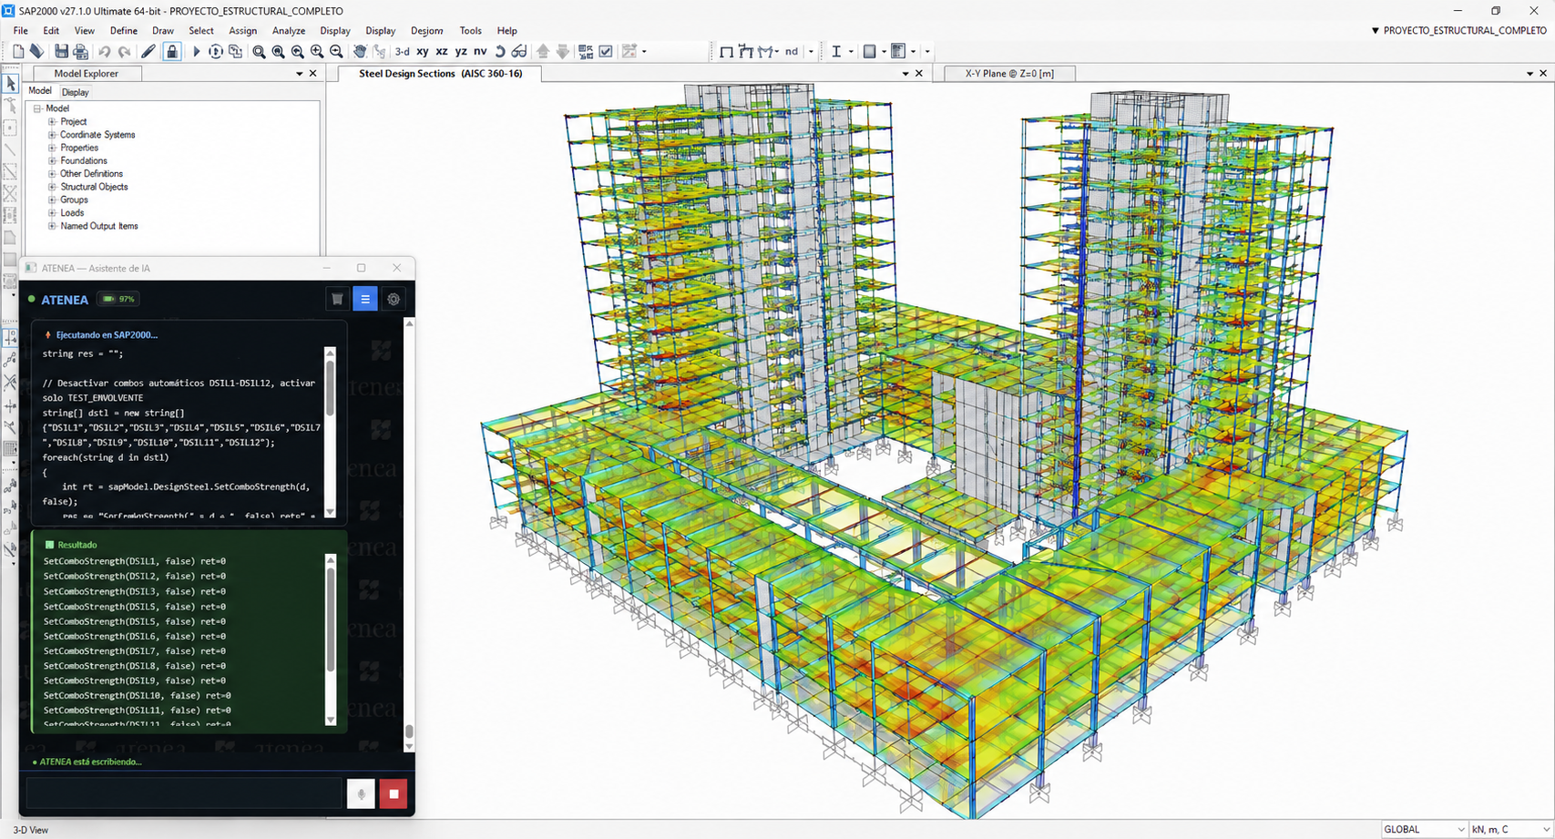1555x839 pixels.
Task: Click the Perspective Toggle glasses icon
Action: tap(519, 52)
